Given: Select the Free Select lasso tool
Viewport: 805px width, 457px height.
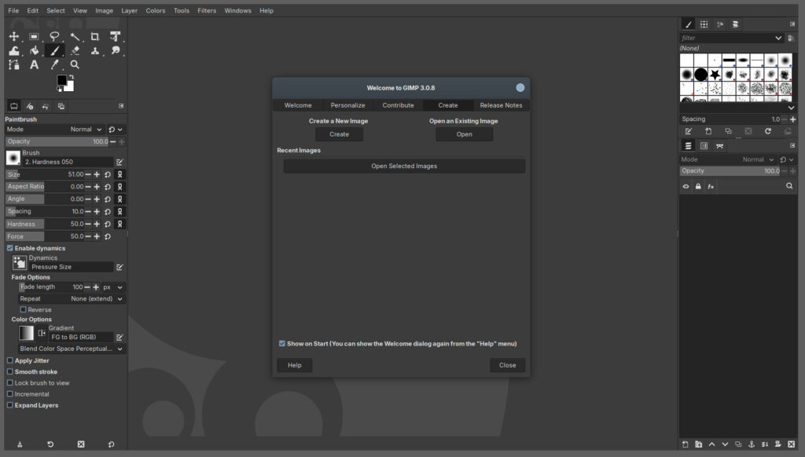Looking at the screenshot, I should coord(54,36).
